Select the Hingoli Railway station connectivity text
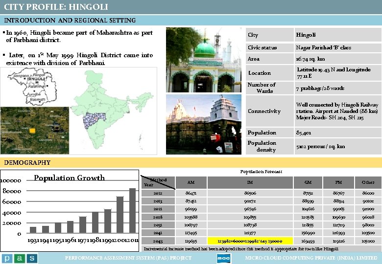This screenshot has height=264, width=382. pos(337,111)
